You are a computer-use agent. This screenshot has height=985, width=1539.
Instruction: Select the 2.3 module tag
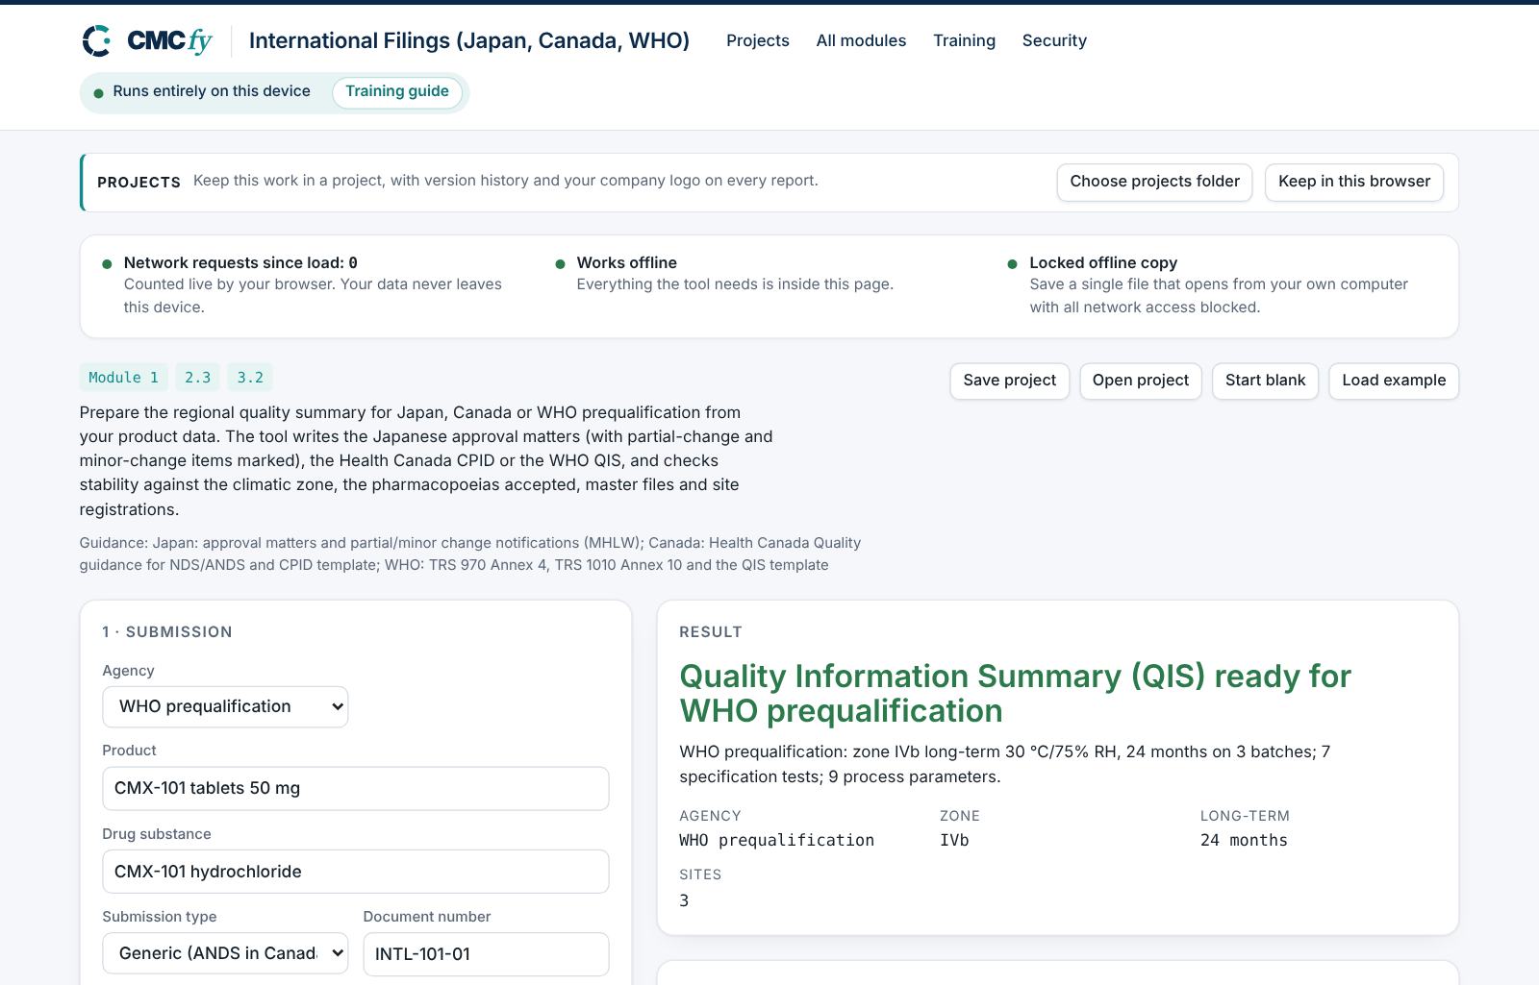(197, 378)
